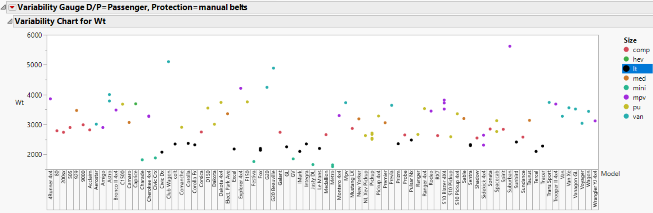Select the van legend label text
The image size is (653, 213).
pyautogui.click(x=638, y=117)
